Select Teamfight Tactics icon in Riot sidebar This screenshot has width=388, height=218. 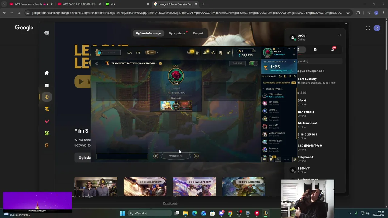(47, 109)
